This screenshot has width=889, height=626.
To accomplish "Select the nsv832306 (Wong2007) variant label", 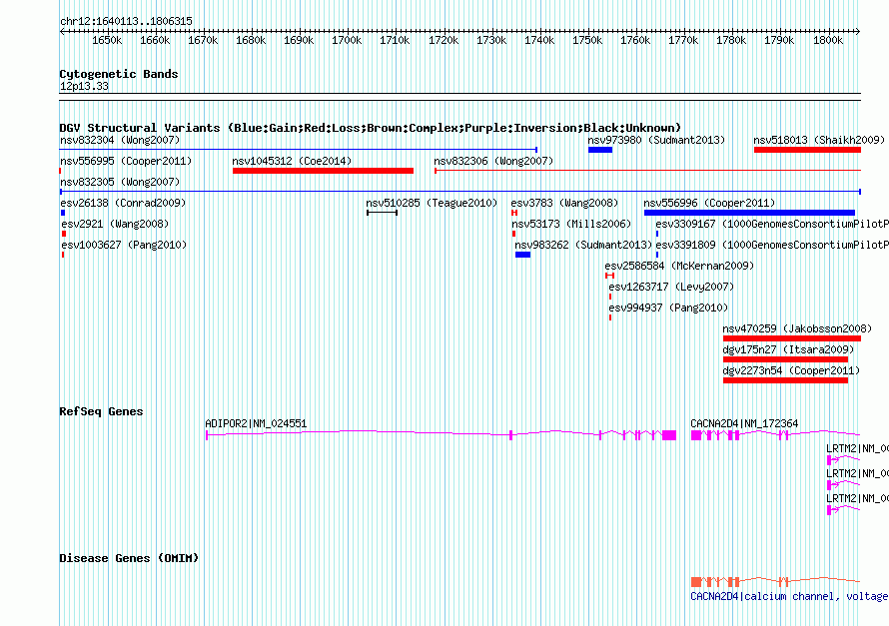I will click(493, 161).
